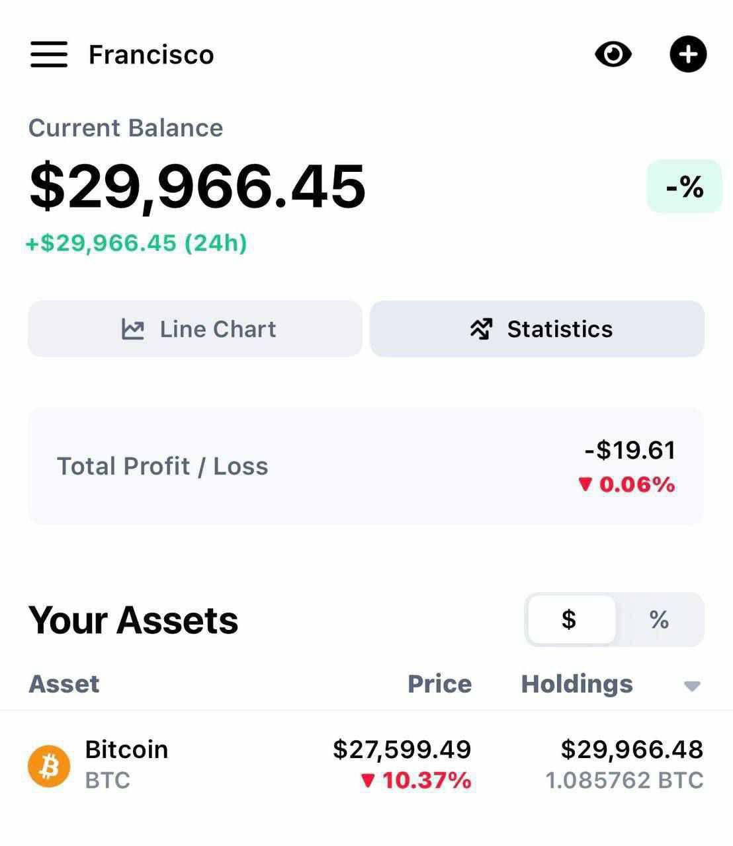Click the Statistics trend arrows icon
Image resolution: width=733 pixels, height=846 pixels.
[x=481, y=329]
